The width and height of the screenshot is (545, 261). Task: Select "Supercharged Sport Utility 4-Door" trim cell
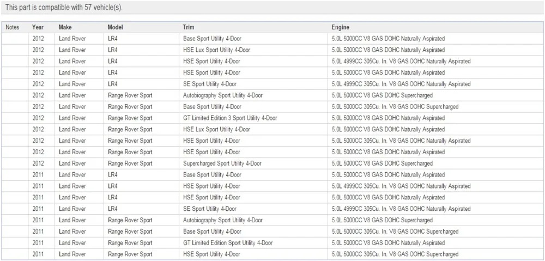pyautogui.click(x=222, y=163)
